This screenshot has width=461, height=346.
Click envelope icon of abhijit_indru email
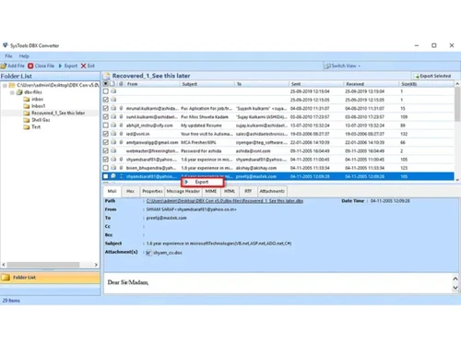point(113,125)
